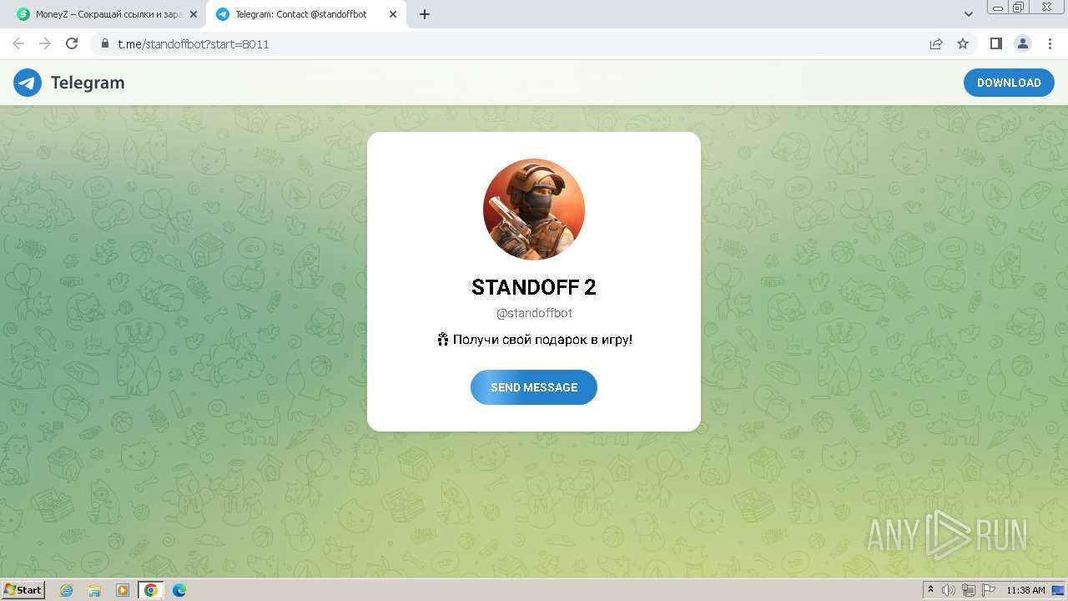View site information lock icon
1068x601 pixels.
pyautogui.click(x=105, y=44)
